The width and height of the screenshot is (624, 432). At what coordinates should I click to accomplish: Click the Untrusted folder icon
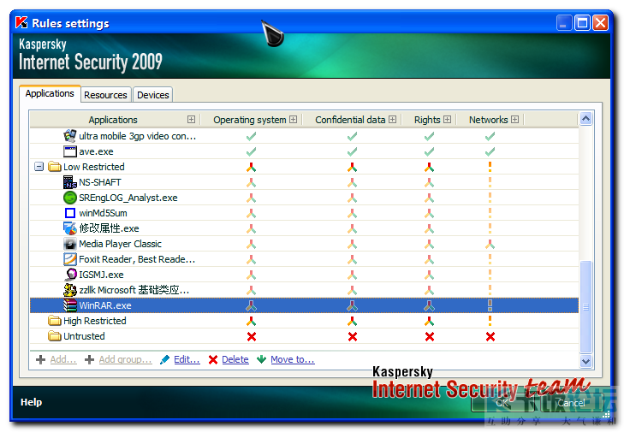coord(55,336)
